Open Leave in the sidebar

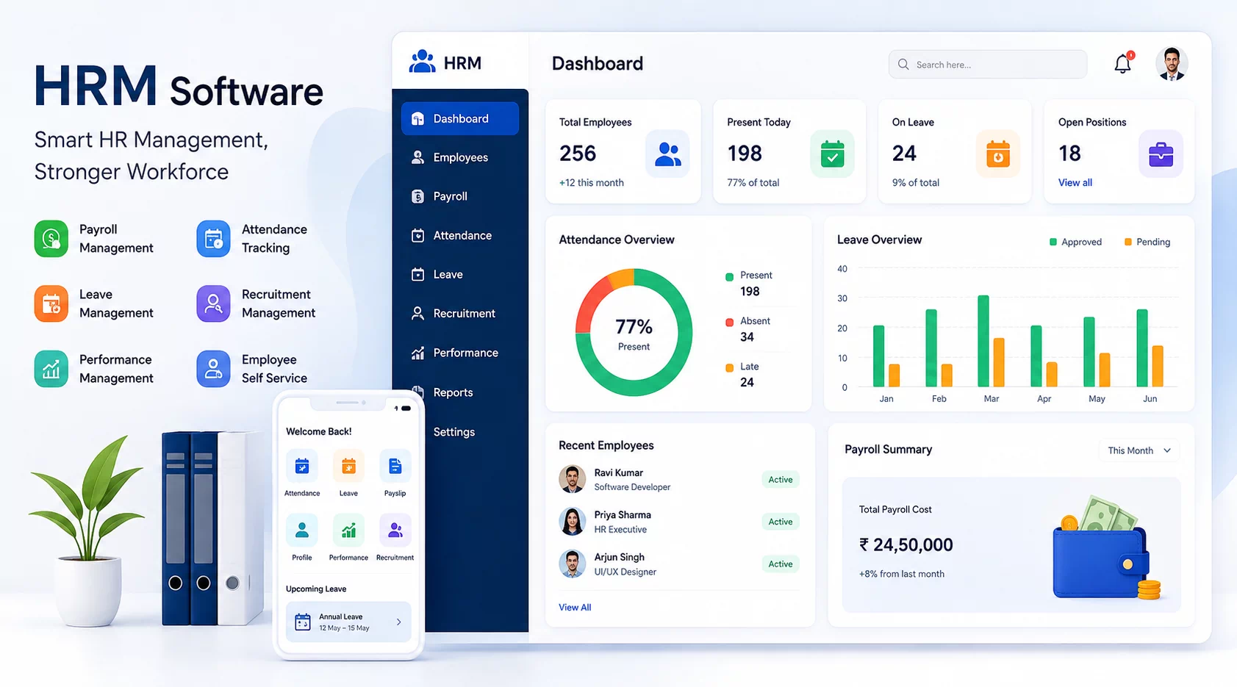[460, 274]
